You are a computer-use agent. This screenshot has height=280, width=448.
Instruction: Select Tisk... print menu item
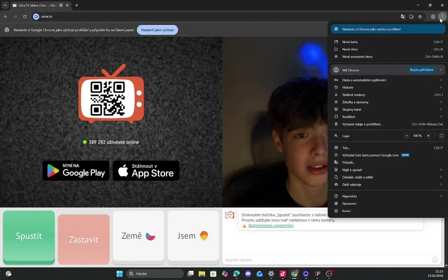click(x=388, y=148)
